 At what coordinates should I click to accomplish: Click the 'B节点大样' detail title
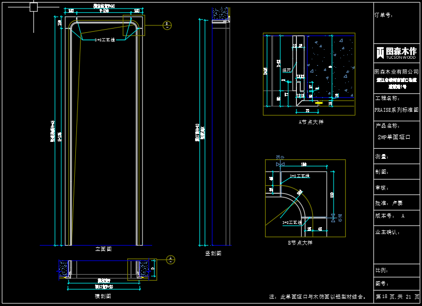pos(300,242)
